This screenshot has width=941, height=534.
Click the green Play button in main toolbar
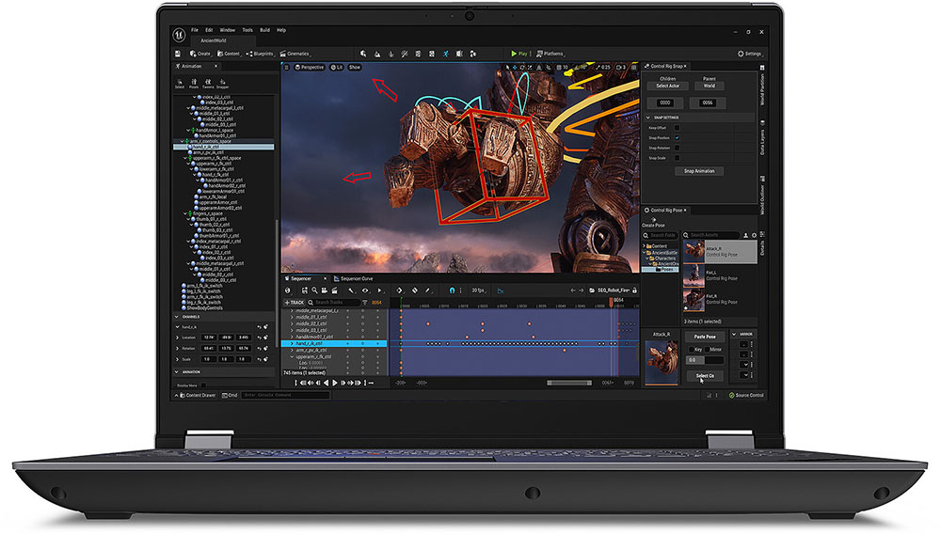[518, 54]
